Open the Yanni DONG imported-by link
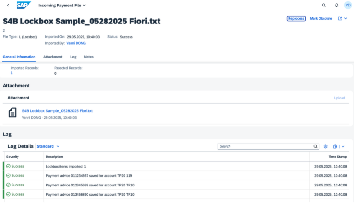The width and height of the screenshot is (354, 203). (76, 43)
